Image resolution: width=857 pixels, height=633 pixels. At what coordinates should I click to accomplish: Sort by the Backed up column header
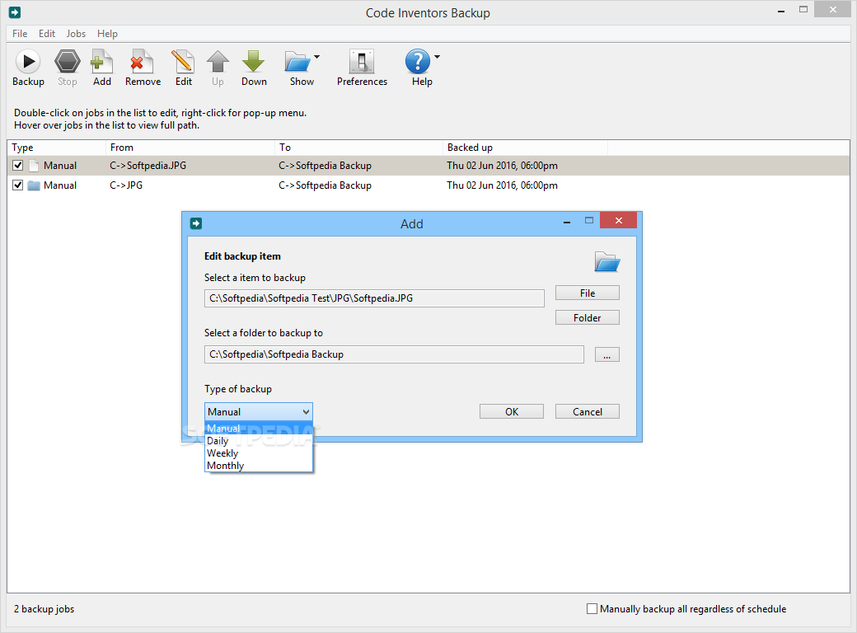click(525, 148)
